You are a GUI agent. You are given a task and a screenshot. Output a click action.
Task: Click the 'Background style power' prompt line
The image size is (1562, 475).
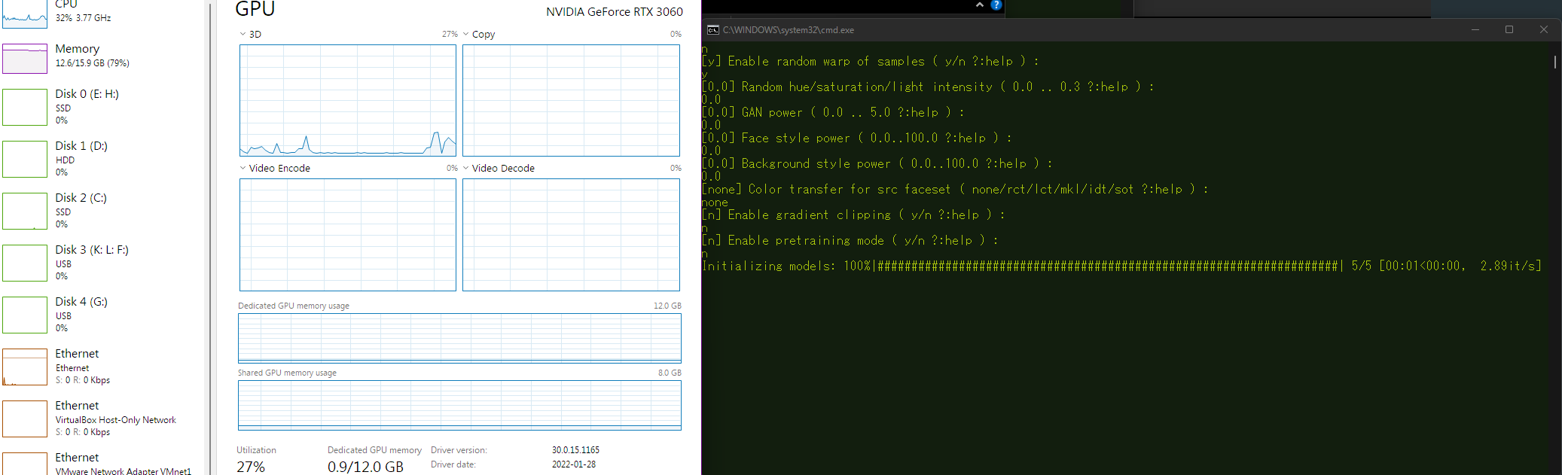(877, 163)
